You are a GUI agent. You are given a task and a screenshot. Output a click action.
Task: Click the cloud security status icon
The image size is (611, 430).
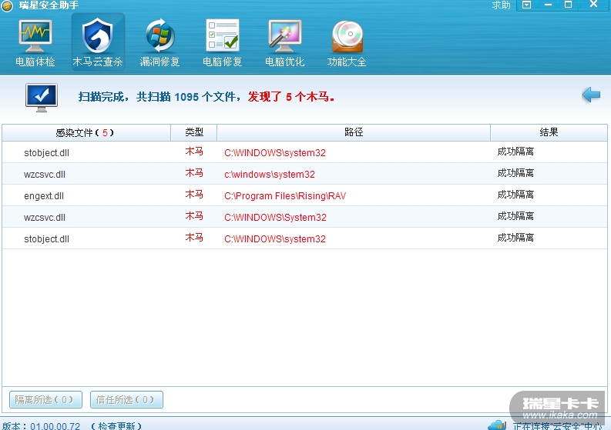[x=497, y=425]
